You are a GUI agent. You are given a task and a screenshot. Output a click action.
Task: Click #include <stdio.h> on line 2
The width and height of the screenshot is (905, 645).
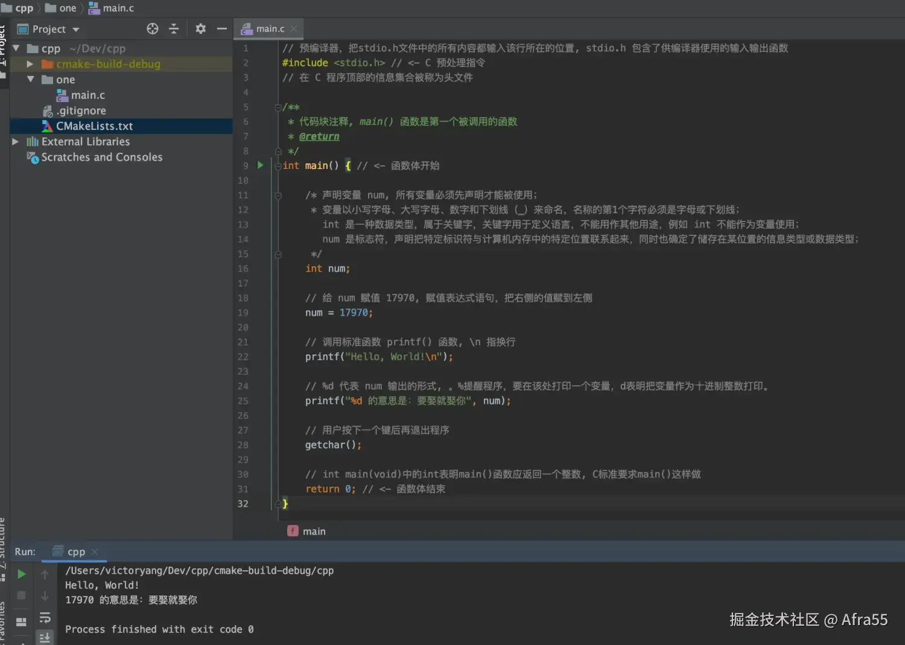pos(334,63)
